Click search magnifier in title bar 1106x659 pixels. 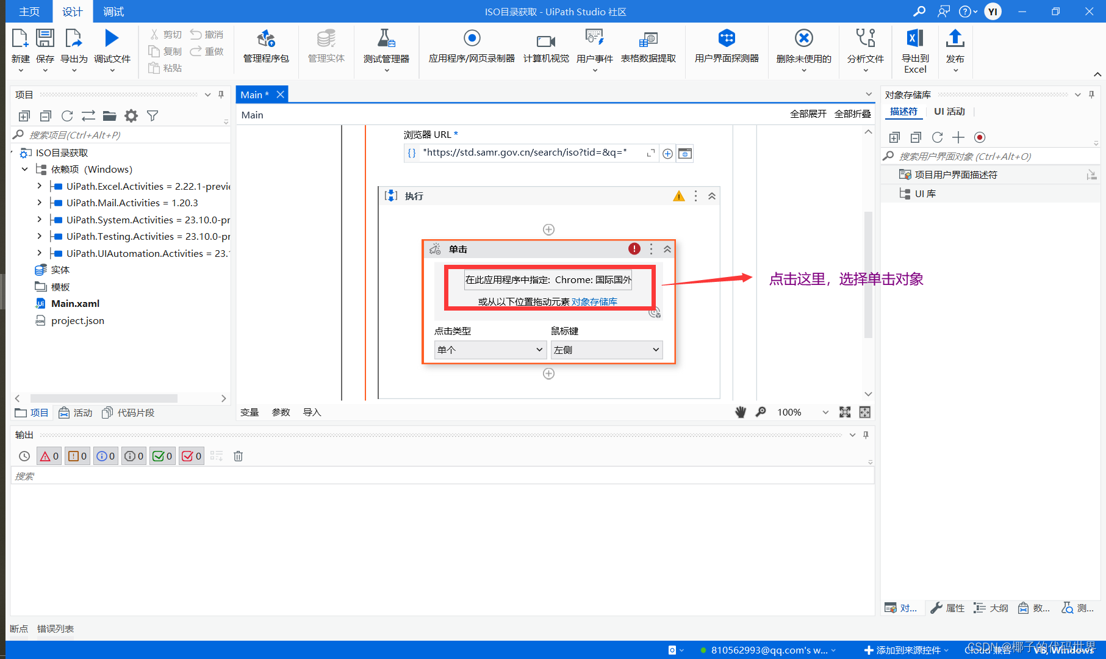[x=919, y=12]
